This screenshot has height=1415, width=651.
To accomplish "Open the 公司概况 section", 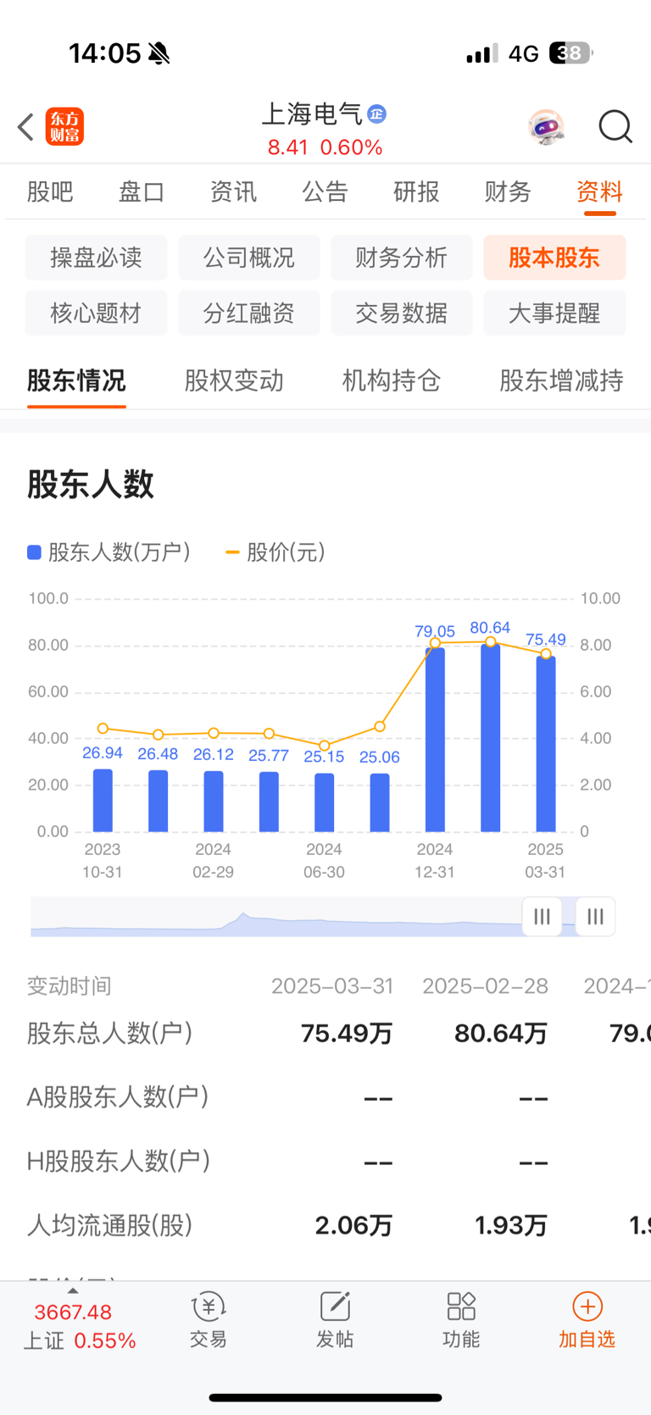I will [249, 258].
